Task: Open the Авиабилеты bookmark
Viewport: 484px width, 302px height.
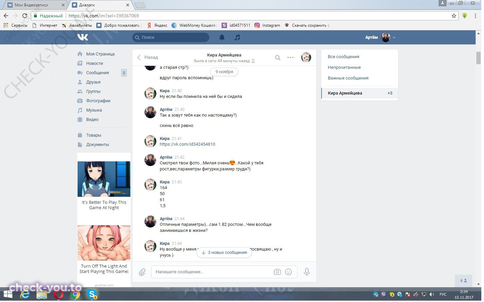Action: [x=77, y=25]
